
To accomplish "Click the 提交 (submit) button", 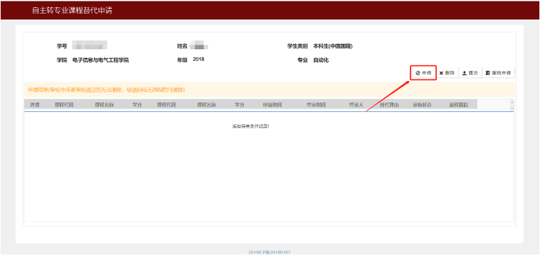I will 470,73.
